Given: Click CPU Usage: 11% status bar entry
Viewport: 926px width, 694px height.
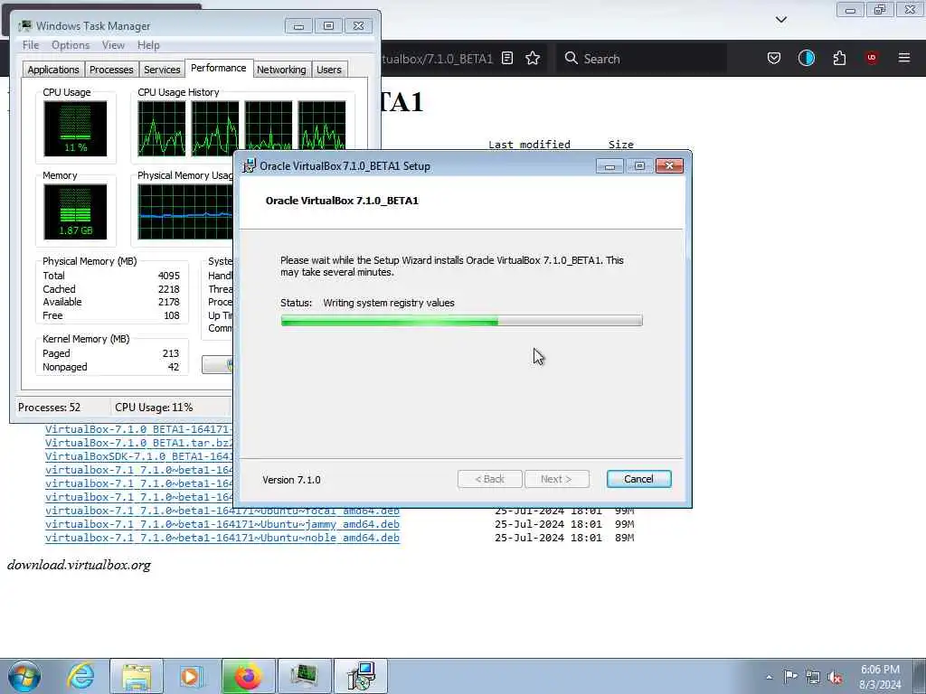Looking at the screenshot, I should coord(154,408).
